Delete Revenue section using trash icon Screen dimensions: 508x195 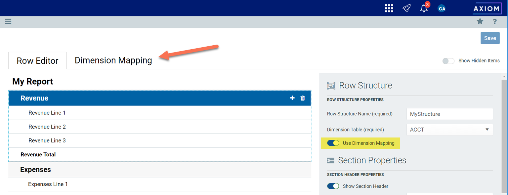tap(303, 98)
